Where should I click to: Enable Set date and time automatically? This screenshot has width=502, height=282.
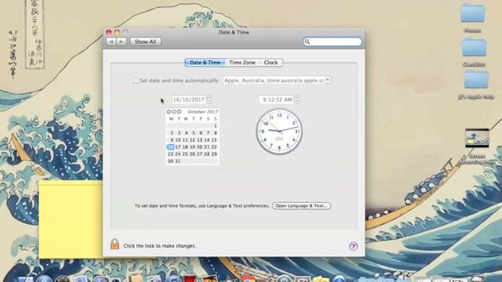tap(136, 81)
